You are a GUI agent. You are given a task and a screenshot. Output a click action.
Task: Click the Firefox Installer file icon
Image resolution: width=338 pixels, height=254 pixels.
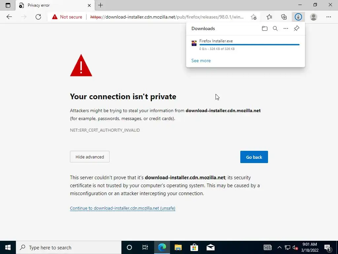pos(194,43)
